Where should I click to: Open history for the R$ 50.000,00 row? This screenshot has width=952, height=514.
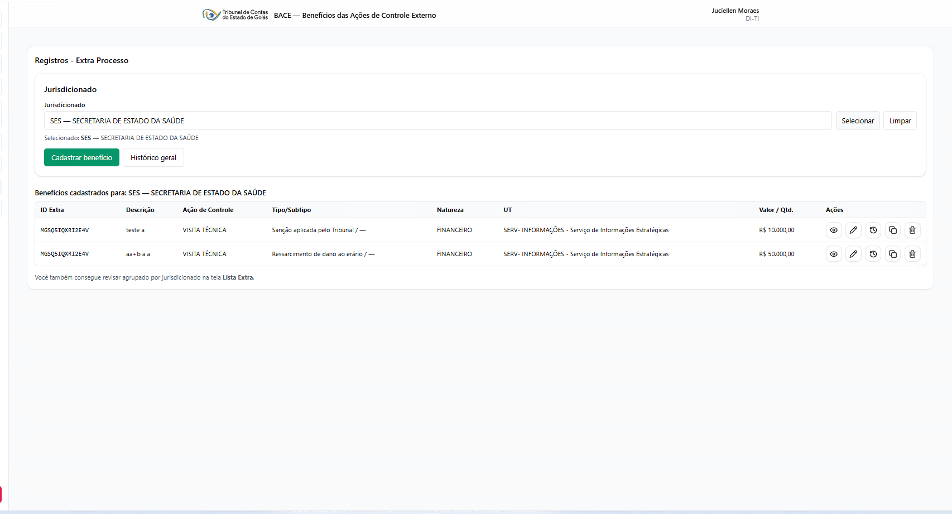pos(873,254)
